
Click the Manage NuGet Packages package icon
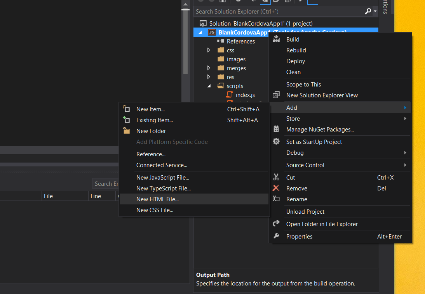pyautogui.click(x=276, y=129)
